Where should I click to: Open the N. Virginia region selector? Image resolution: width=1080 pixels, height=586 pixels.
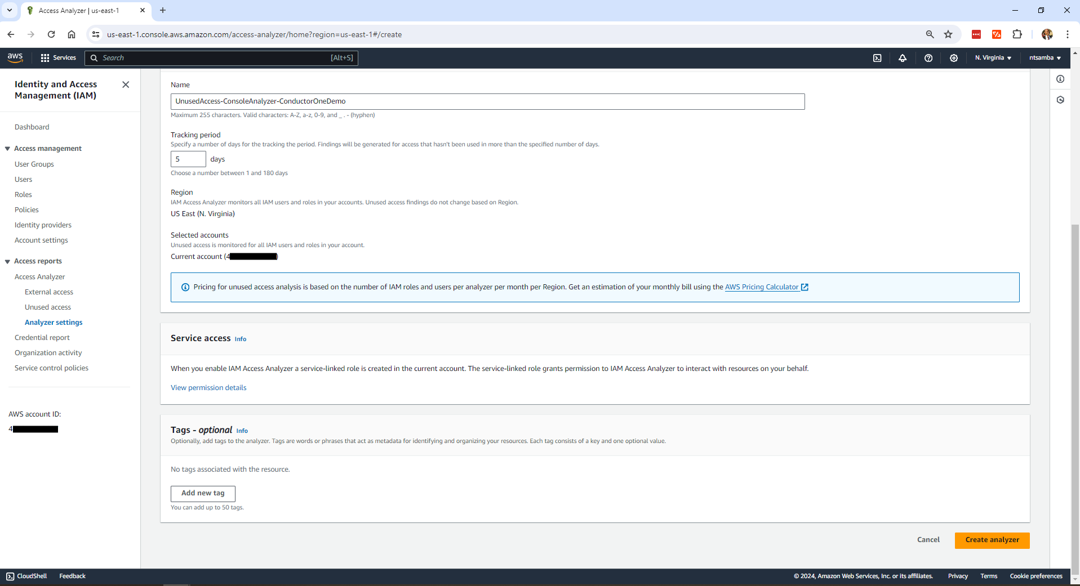coord(993,57)
